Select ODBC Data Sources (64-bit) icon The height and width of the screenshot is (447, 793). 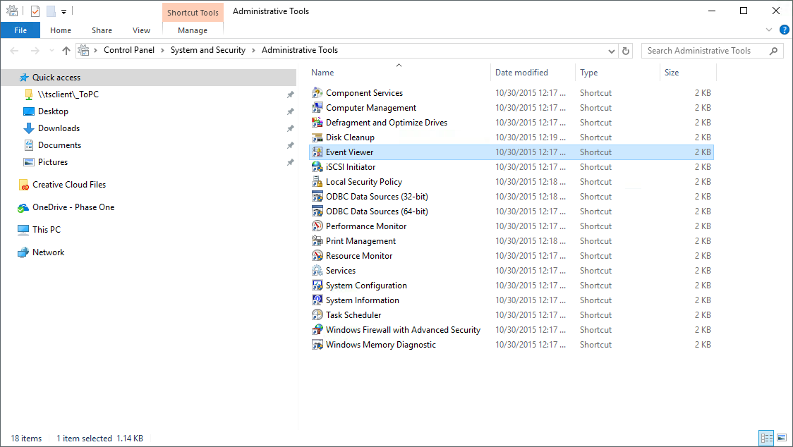[x=317, y=212]
